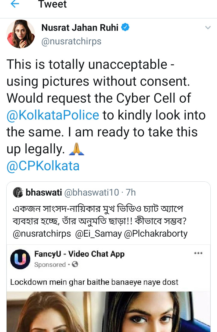Click the globe public icon
Viewport: 217px width, 332px height.
[x=75, y=264]
